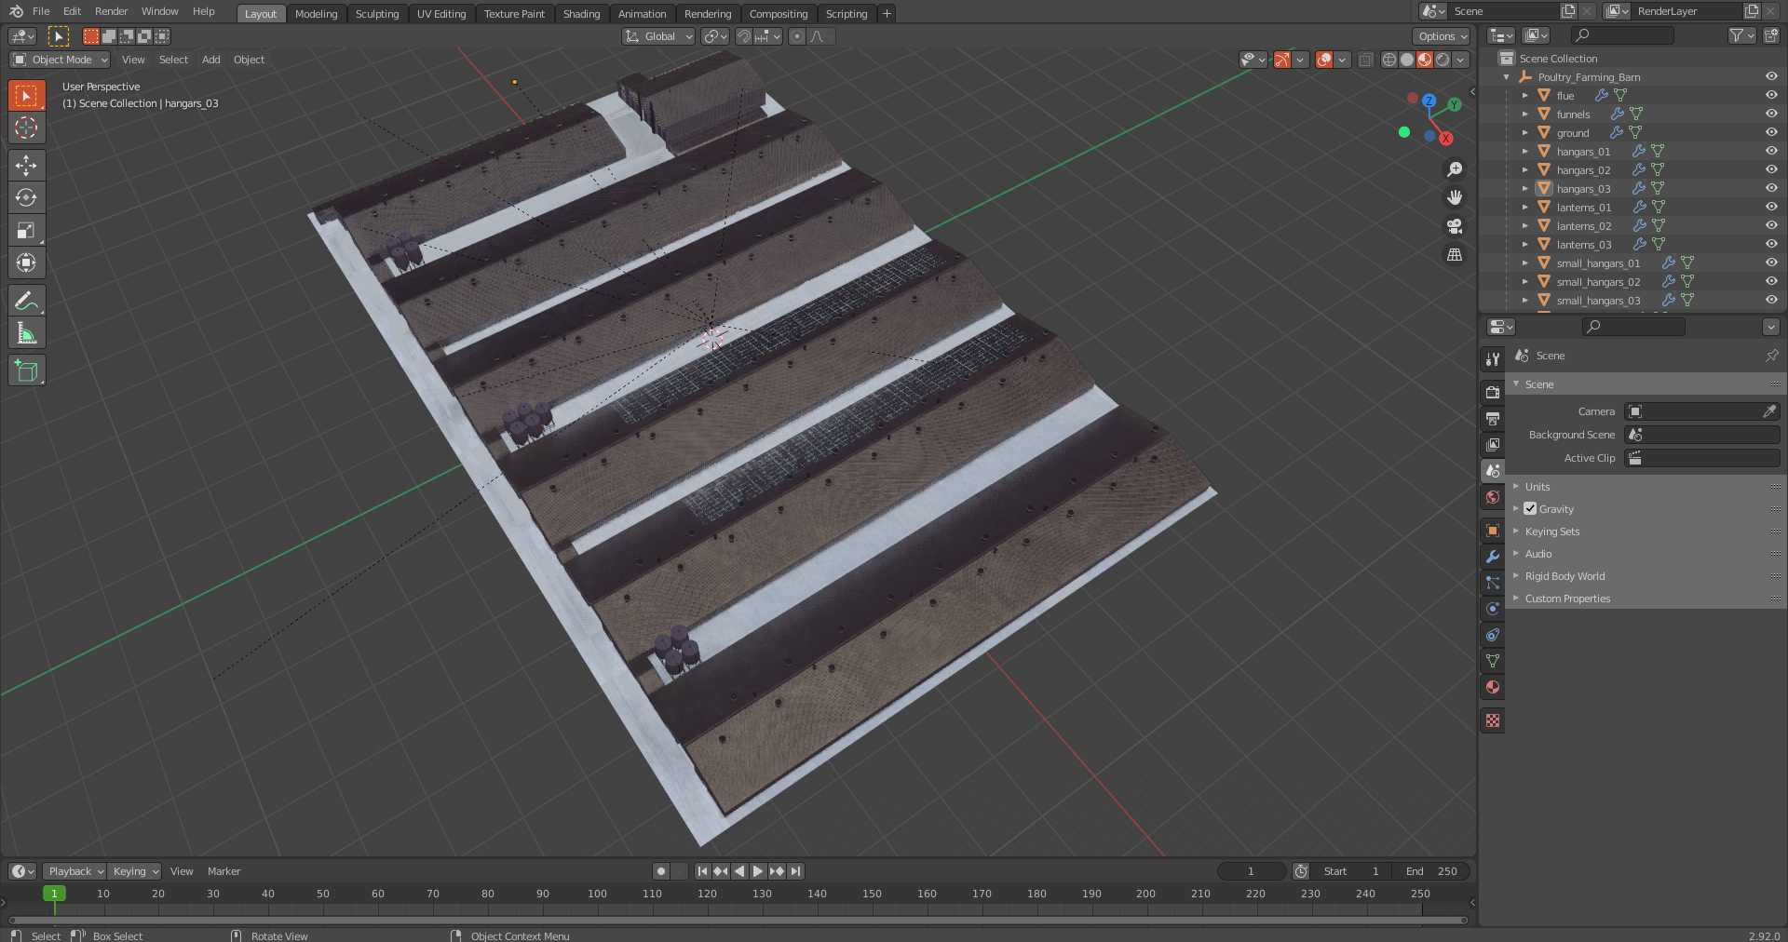Open the Object Mode dropdown
This screenshot has width=1788, height=942.
click(60, 60)
